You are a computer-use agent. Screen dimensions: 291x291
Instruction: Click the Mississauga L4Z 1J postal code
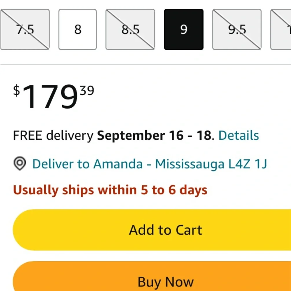click(211, 164)
